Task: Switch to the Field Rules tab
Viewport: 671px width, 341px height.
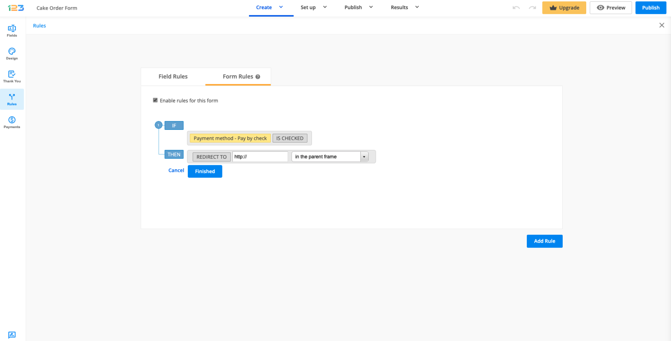Action: click(173, 77)
